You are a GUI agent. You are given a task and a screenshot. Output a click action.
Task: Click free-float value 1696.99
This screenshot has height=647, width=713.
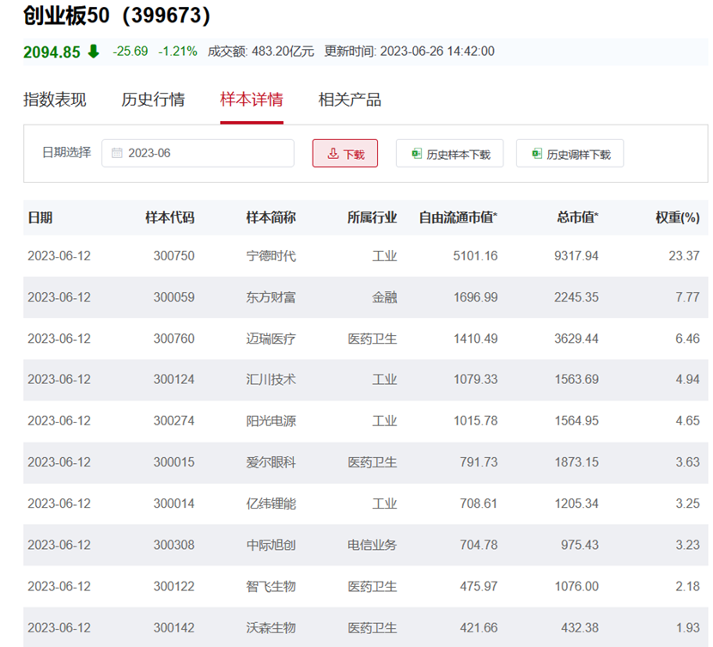[475, 297]
